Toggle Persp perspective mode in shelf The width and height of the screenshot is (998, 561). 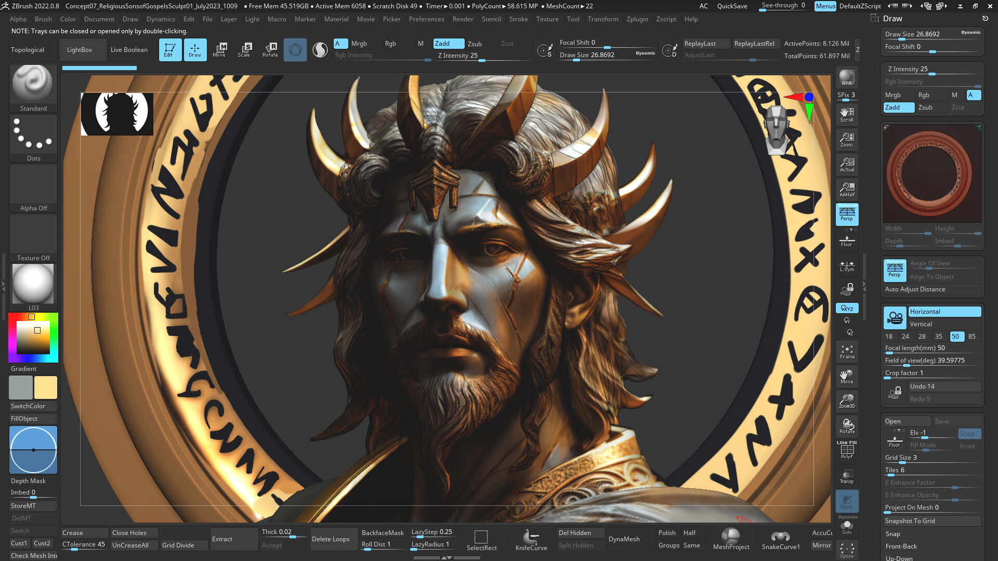pos(847,214)
